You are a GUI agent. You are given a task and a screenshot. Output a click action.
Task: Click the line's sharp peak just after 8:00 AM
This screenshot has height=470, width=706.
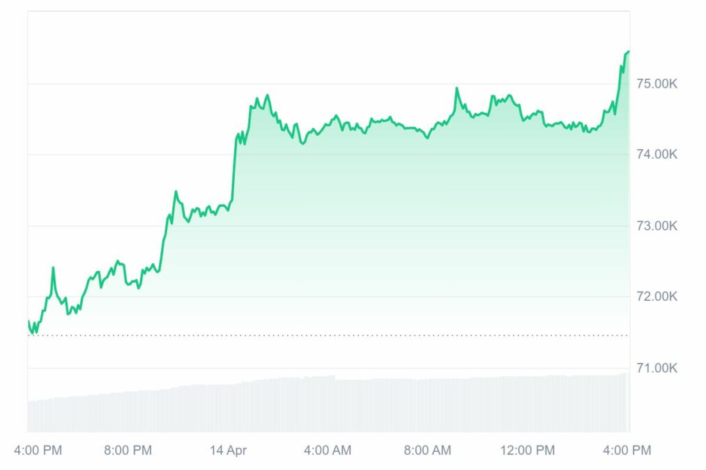click(456, 88)
